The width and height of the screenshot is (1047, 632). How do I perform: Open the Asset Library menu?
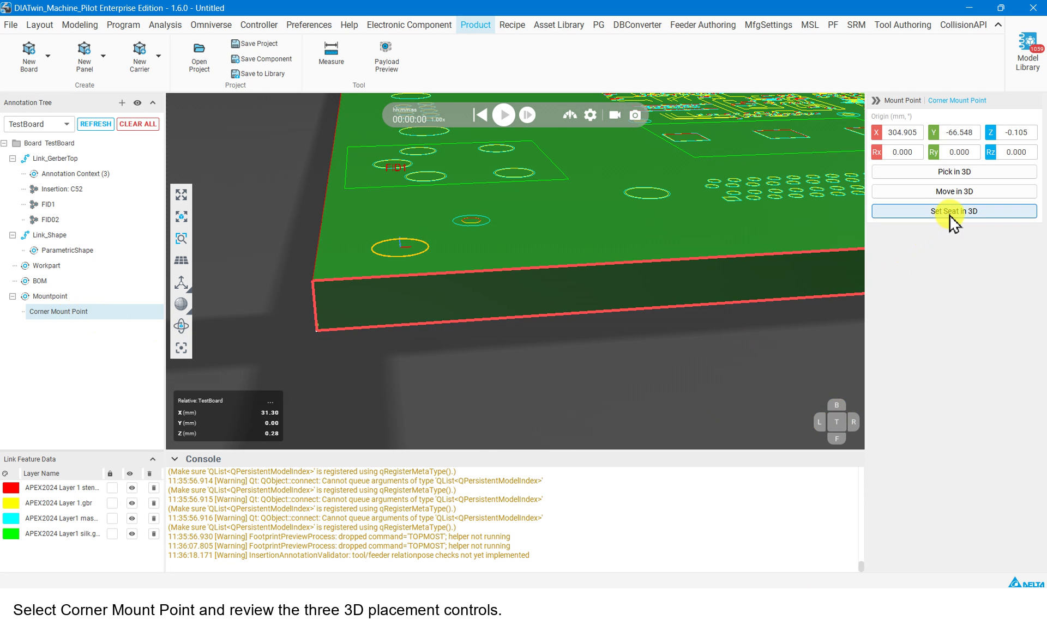point(558,25)
